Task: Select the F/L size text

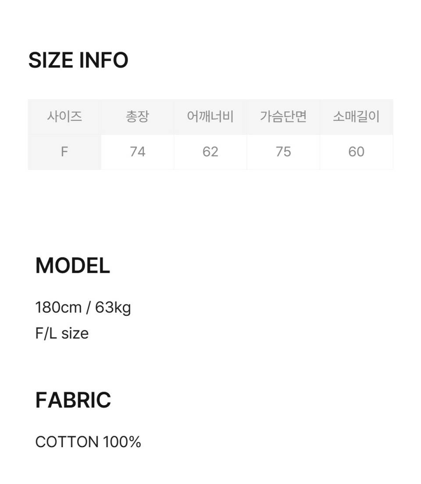Action: click(x=62, y=334)
